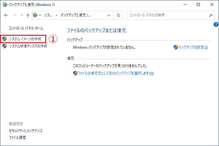Click the 関連項目 label

coord(16,124)
